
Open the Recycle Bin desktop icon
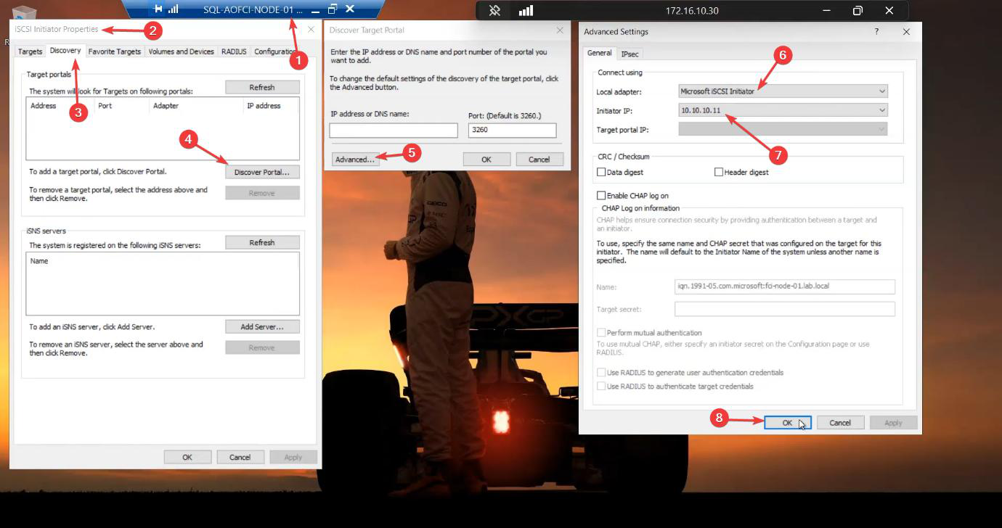(x=25, y=13)
